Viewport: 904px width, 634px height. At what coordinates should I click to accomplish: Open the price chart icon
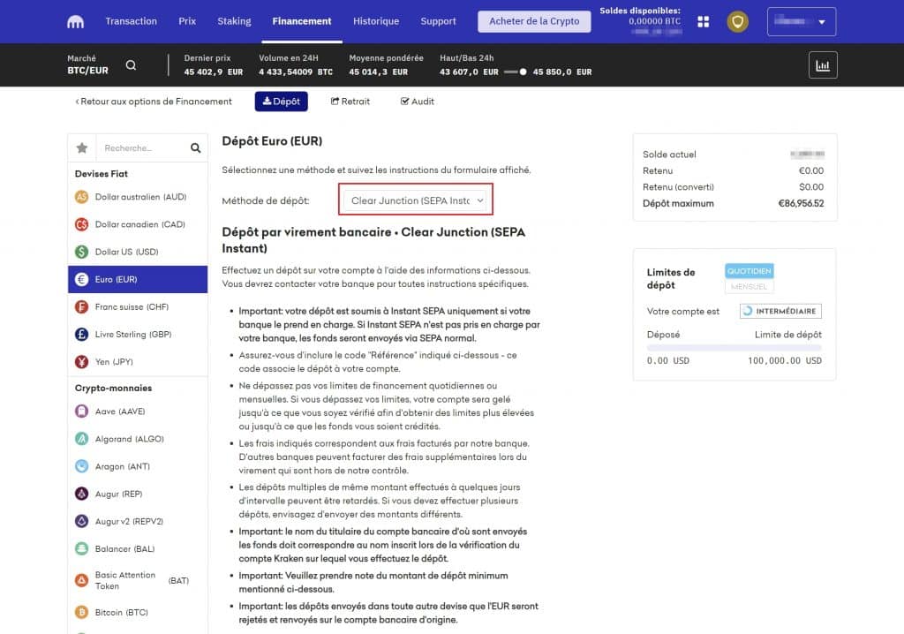point(823,64)
